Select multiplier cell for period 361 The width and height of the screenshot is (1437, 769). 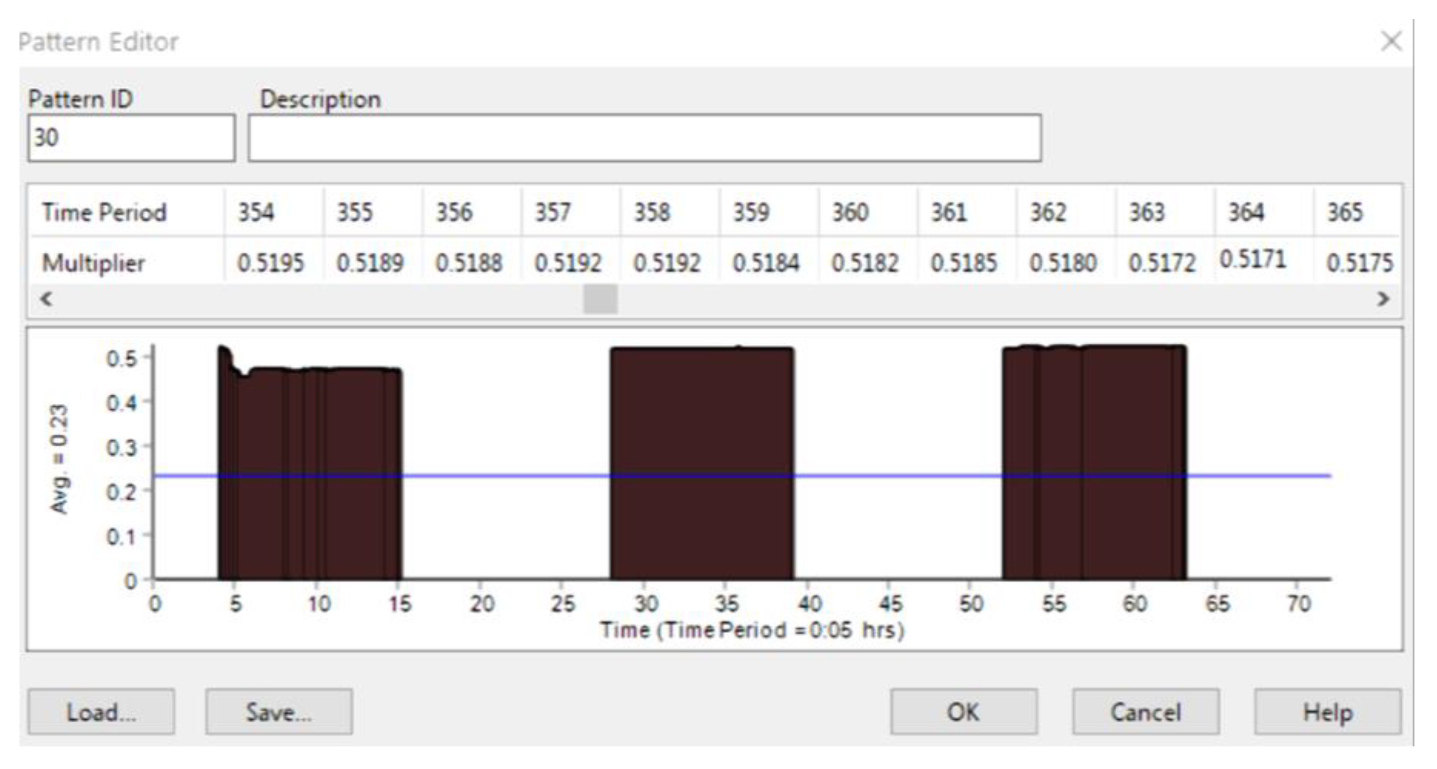pyautogui.click(x=964, y=262)
